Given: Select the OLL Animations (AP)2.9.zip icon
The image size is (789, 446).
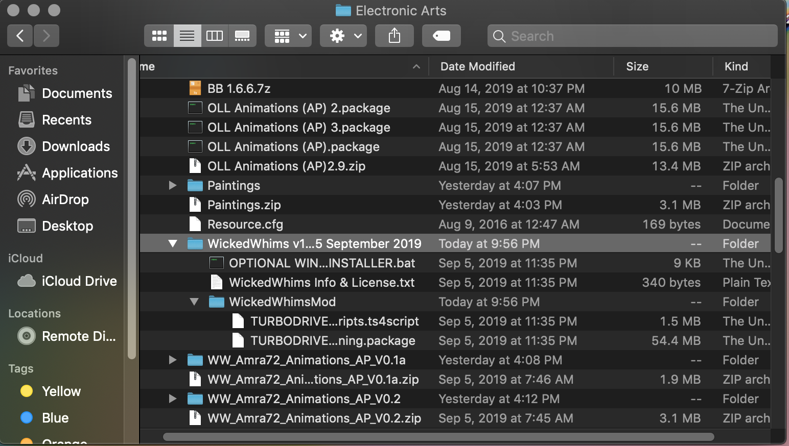Looking at the screenshot, I should [x=195, y=166].
